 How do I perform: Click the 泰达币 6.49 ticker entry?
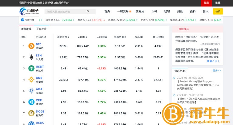pos(91,20)
